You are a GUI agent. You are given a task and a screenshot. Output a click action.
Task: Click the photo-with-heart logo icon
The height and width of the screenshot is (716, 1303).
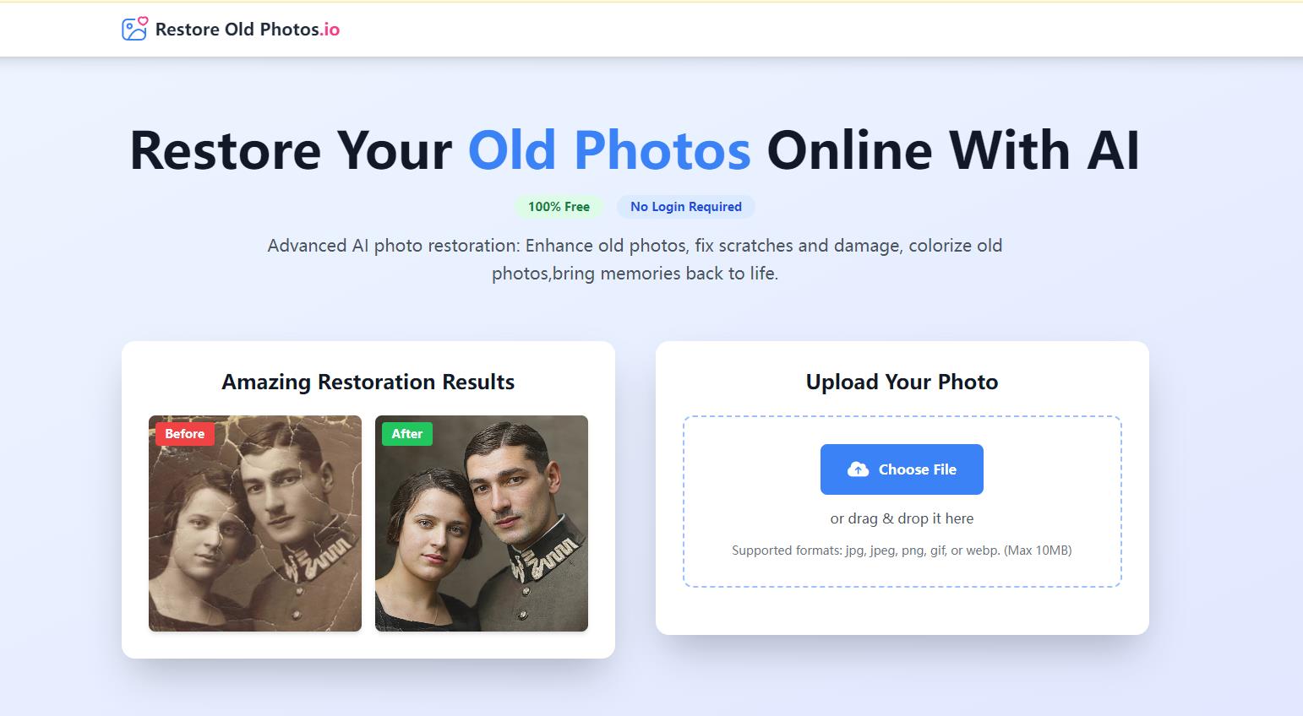click(x=134, y=30)
